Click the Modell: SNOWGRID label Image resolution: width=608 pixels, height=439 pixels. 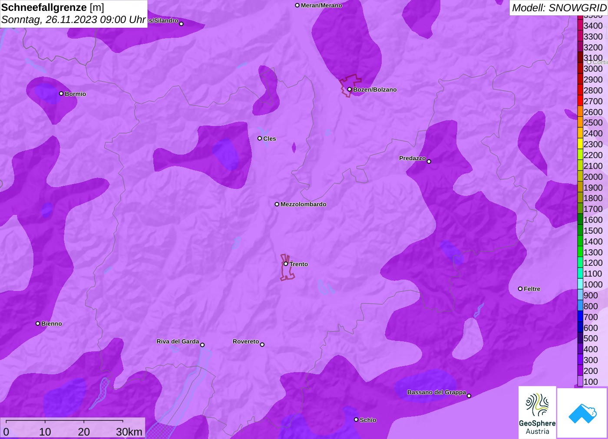pos(559,8)
